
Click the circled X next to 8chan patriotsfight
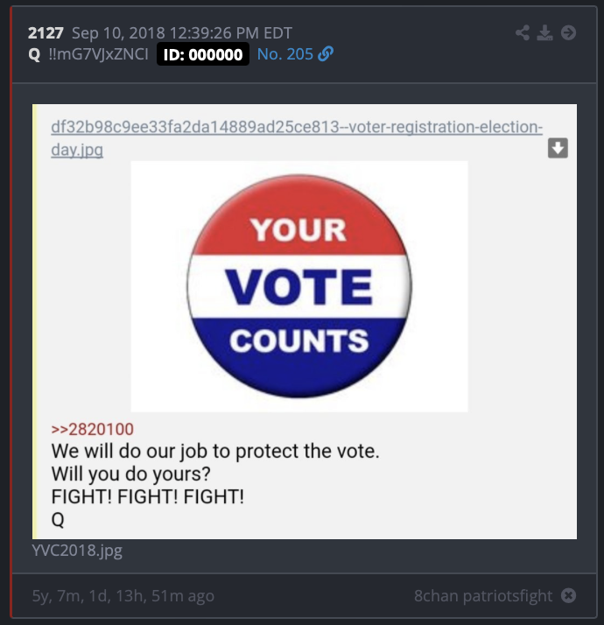coord(568,595)
